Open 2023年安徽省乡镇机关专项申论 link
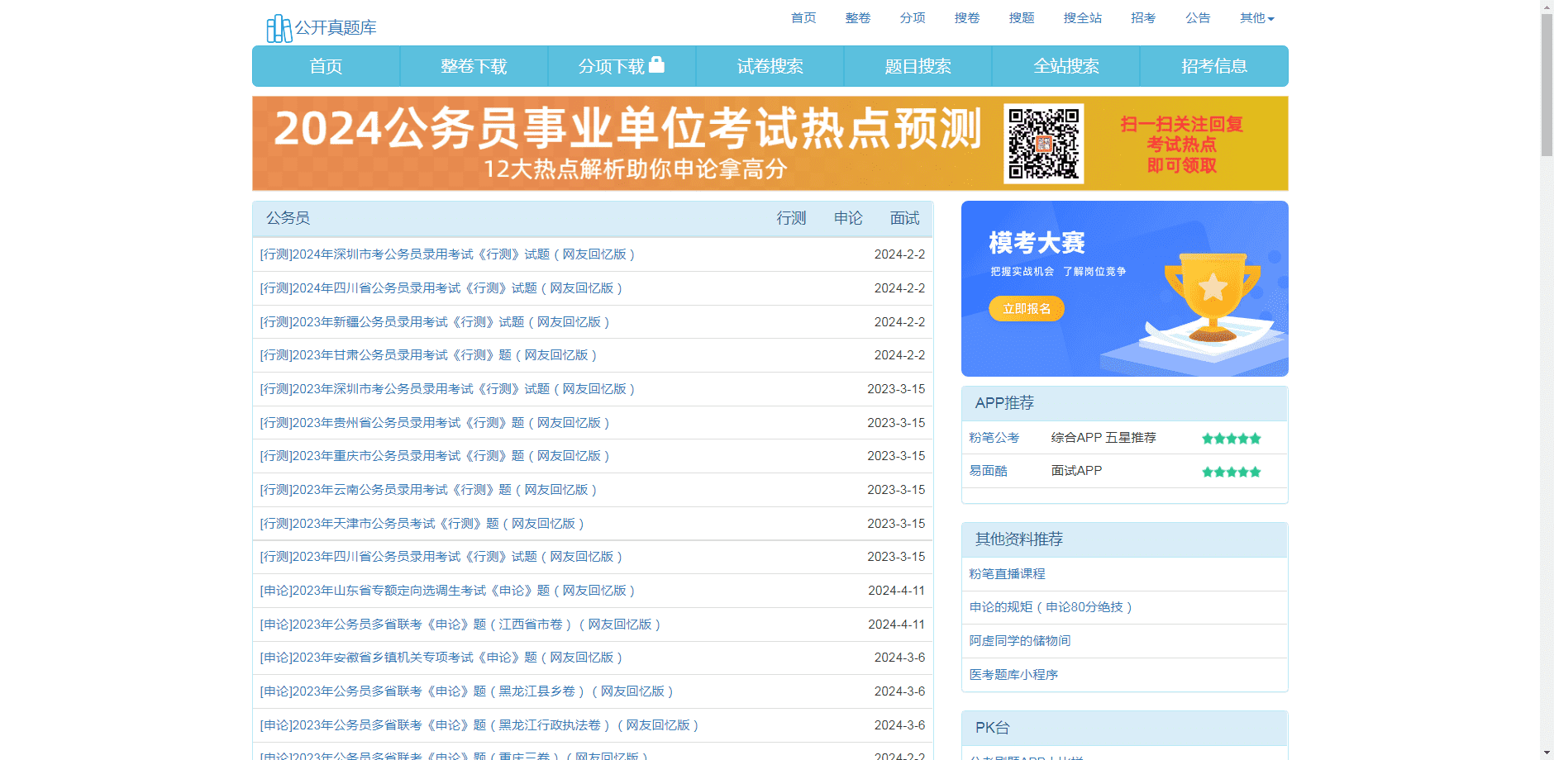The width and height of the screenshot is (1554, 760). pyautogui.click(x=441, y=658)
